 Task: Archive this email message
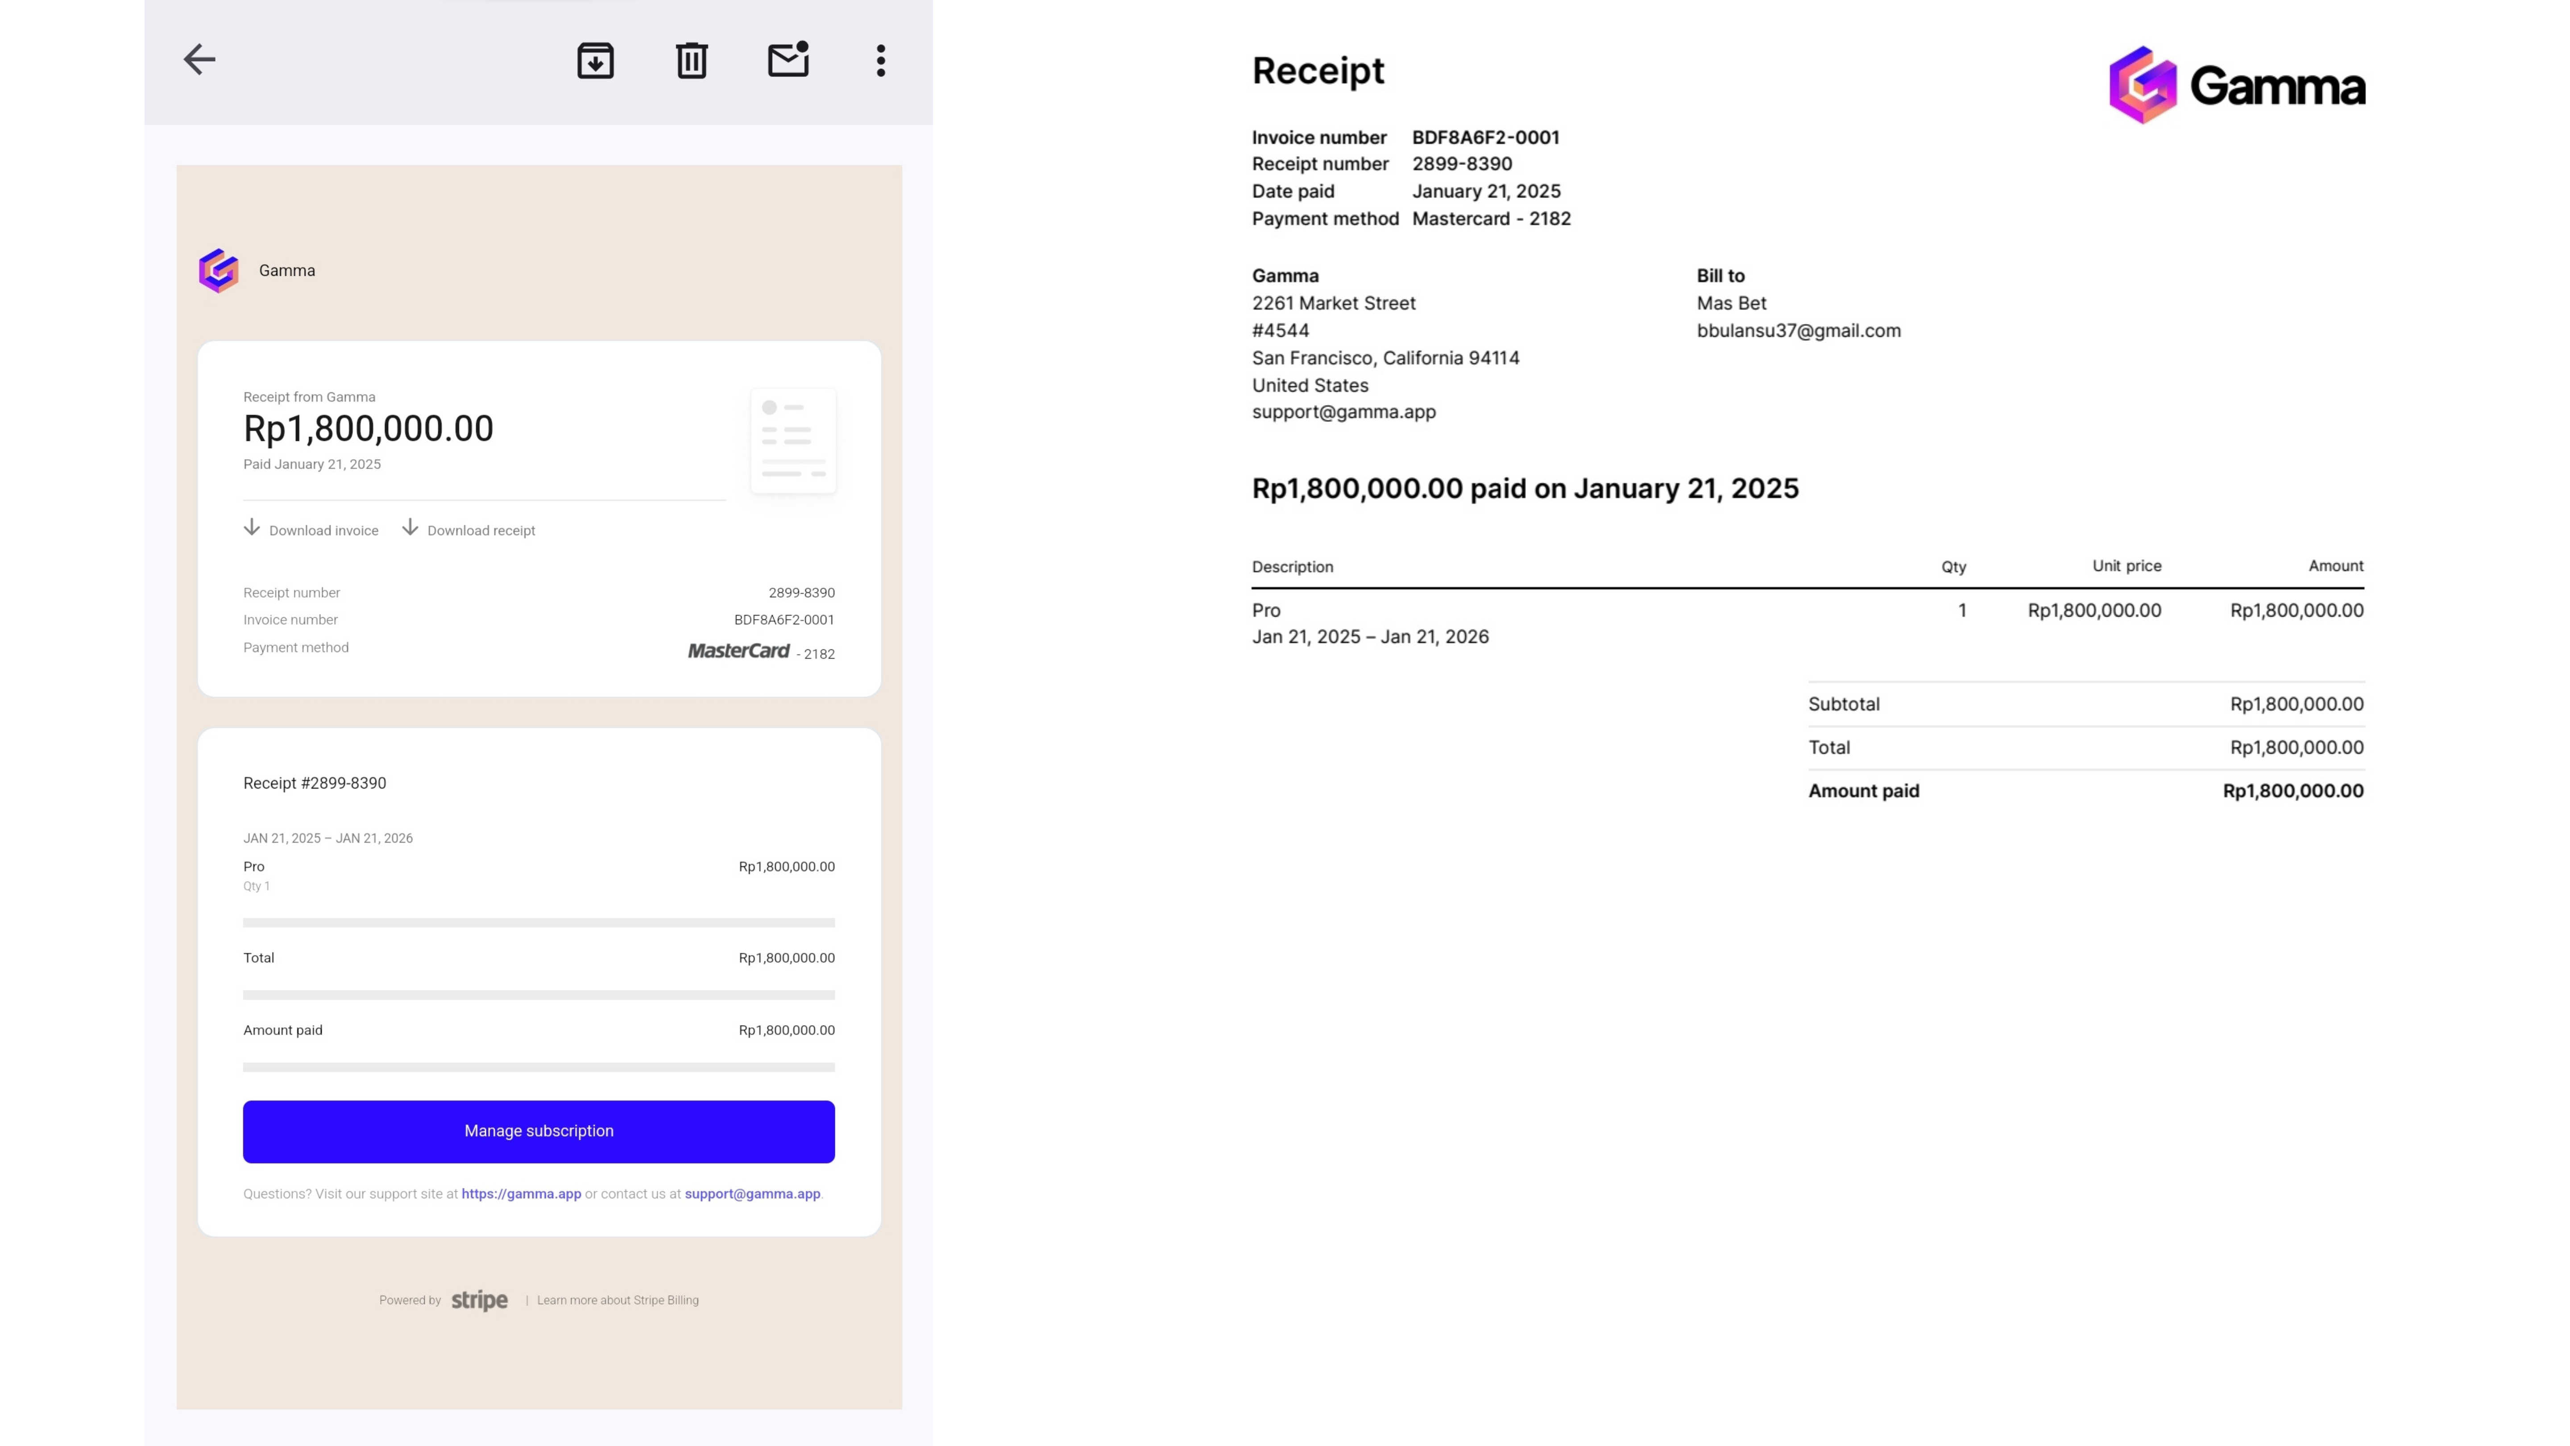coord(596,61)
